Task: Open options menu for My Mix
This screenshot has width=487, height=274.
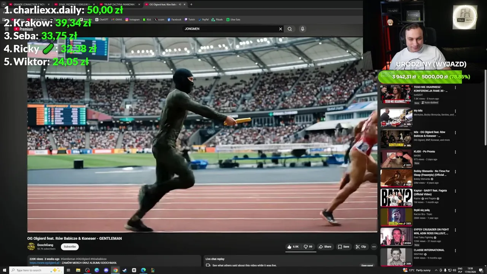Action: pos(455,111)
